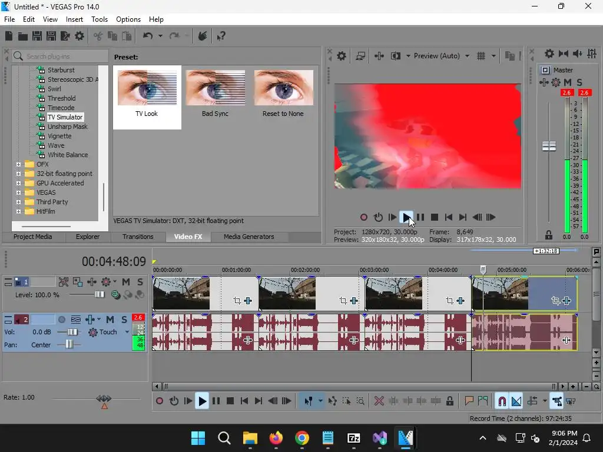Open Overlays grid icon in preview
The width and height of the screenshot is (603, 452).
click(481, 56)
